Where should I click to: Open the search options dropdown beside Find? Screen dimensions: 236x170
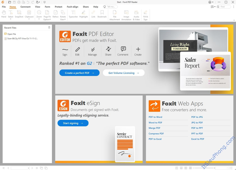[x=215, y=7]
